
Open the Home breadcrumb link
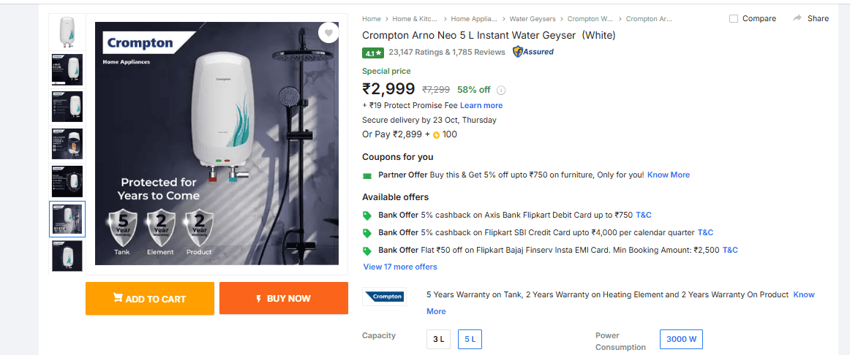click(372, 19)
